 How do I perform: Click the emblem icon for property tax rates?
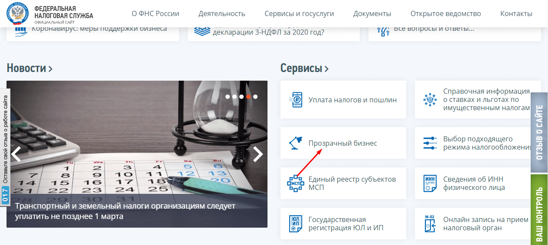430,100
